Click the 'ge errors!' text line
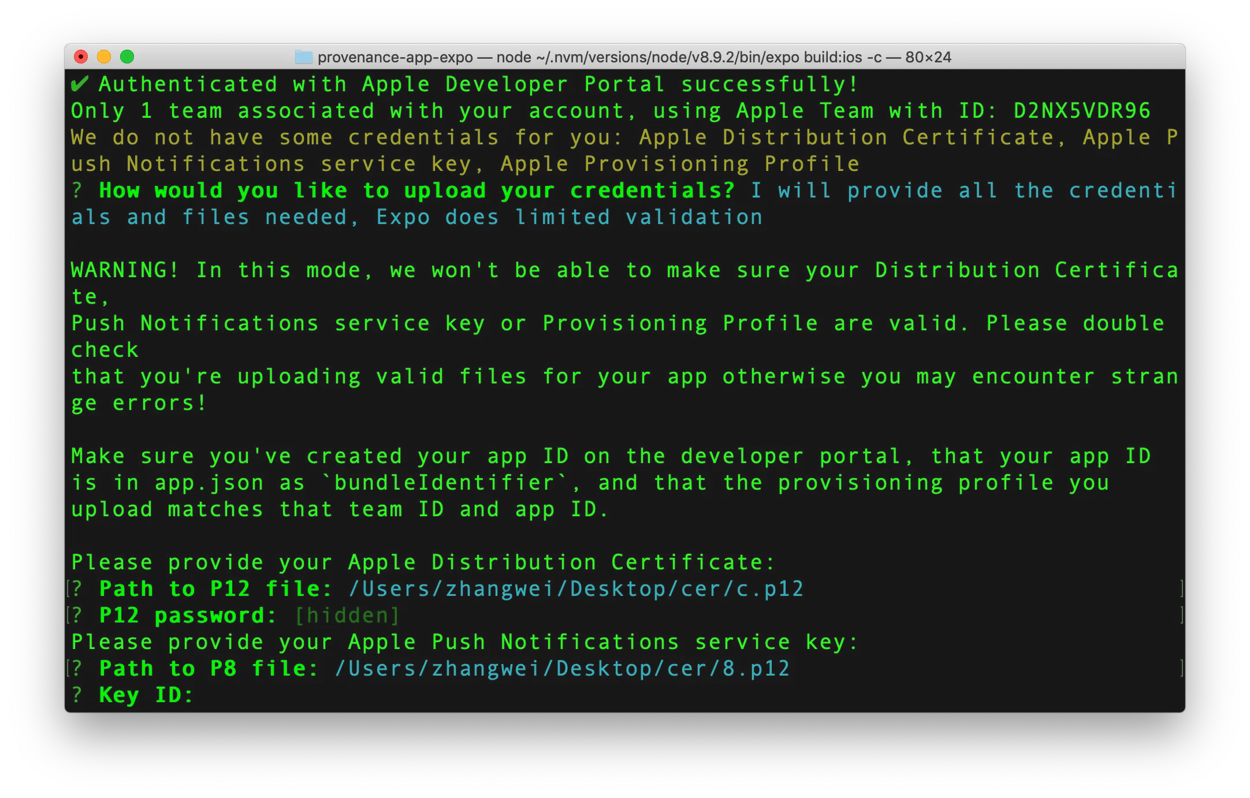 coord(139,403)
